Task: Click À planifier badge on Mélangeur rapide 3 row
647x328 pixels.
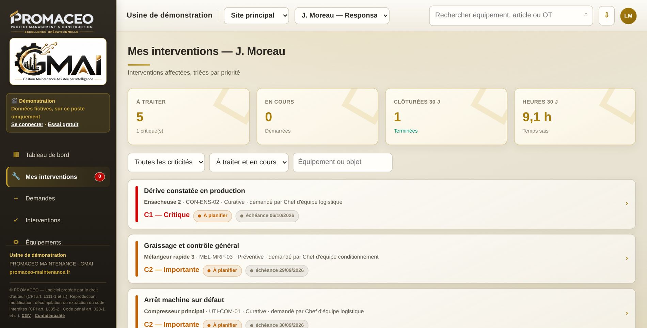Action: (222, 271)
